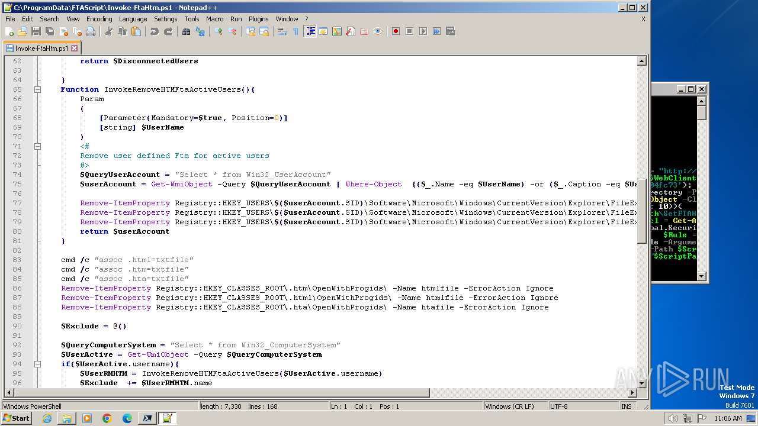
Task: Click the Close All documents toolbar icon
Action: 77,31
